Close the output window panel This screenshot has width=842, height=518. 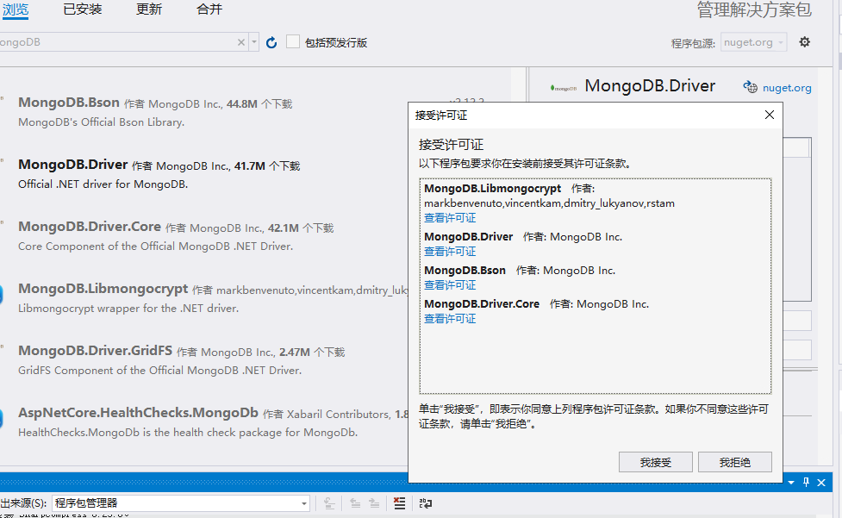tap(821, 483)
